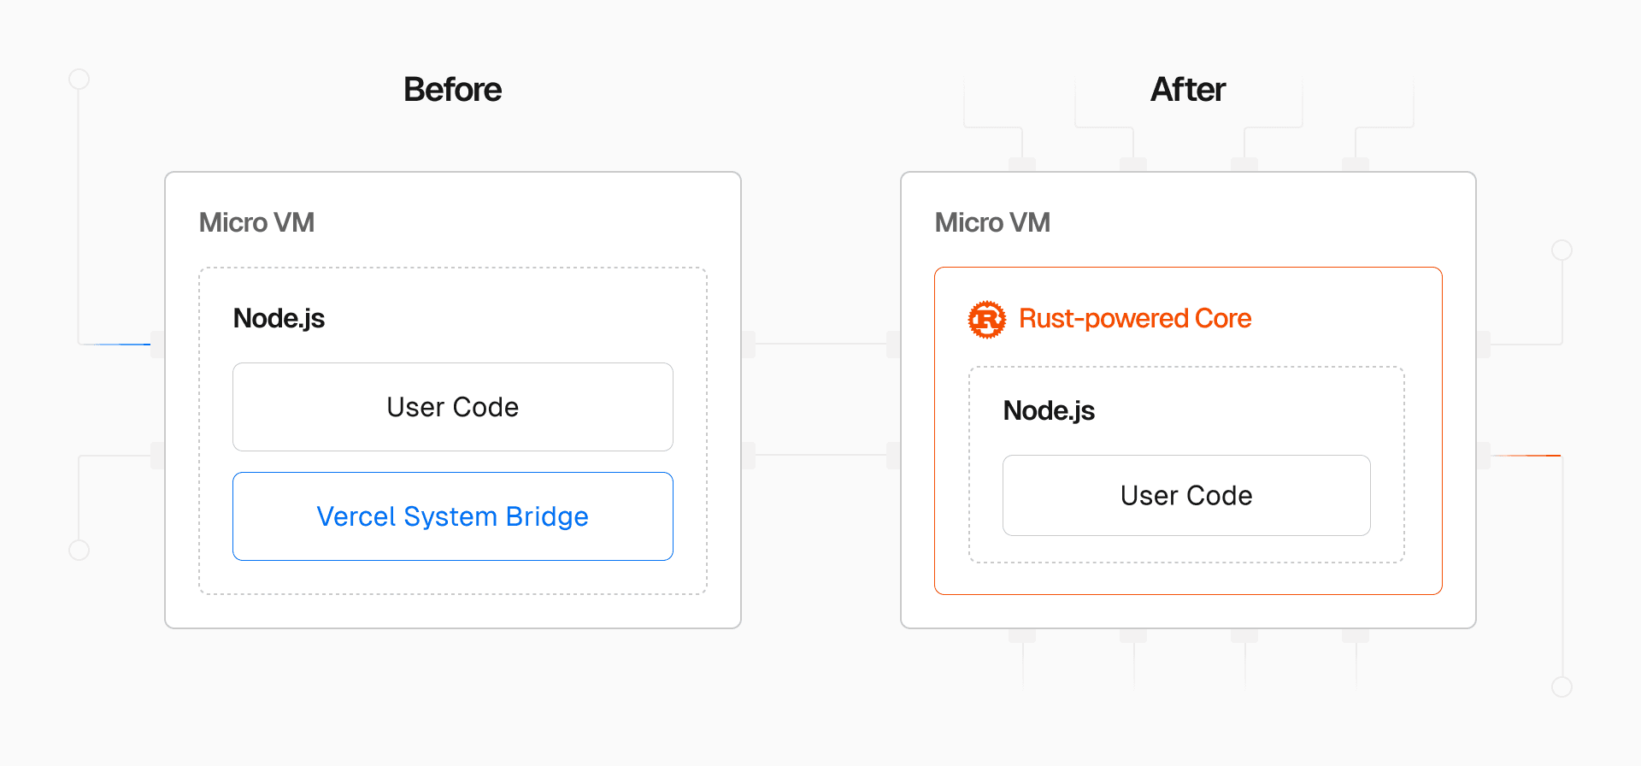Click the After heading

pos(1187,90)
